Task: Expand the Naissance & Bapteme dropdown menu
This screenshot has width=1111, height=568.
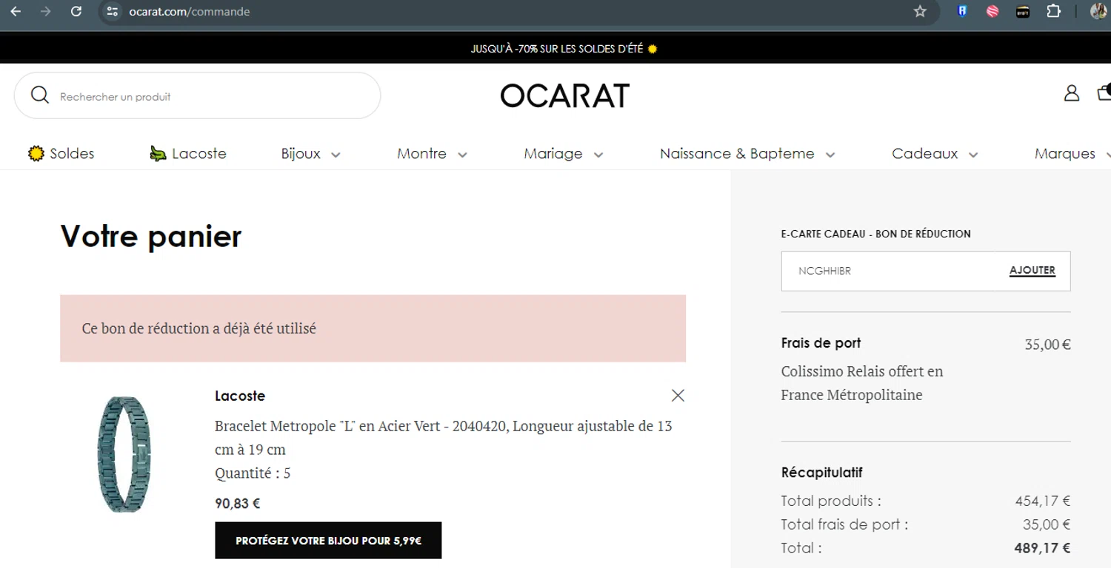Action: [747, 154]
